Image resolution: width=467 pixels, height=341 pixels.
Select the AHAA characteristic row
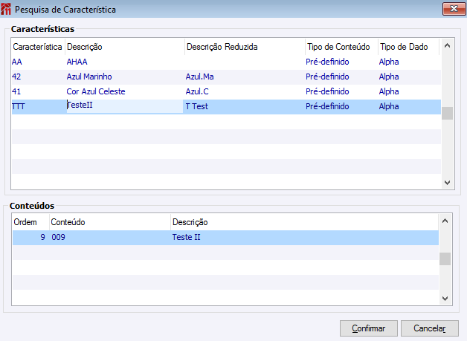tap(77, 62)
